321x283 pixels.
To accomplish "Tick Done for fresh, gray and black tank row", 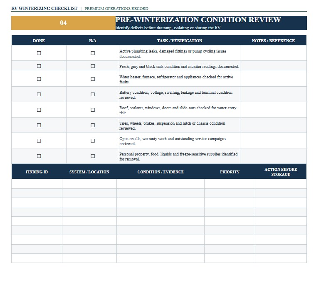I will (x=39, y=66).
